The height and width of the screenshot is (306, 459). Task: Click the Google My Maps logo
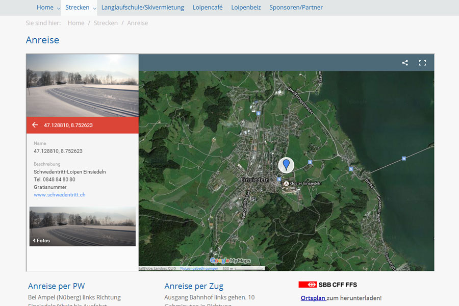pyautogui.click(x=231, y=260)
